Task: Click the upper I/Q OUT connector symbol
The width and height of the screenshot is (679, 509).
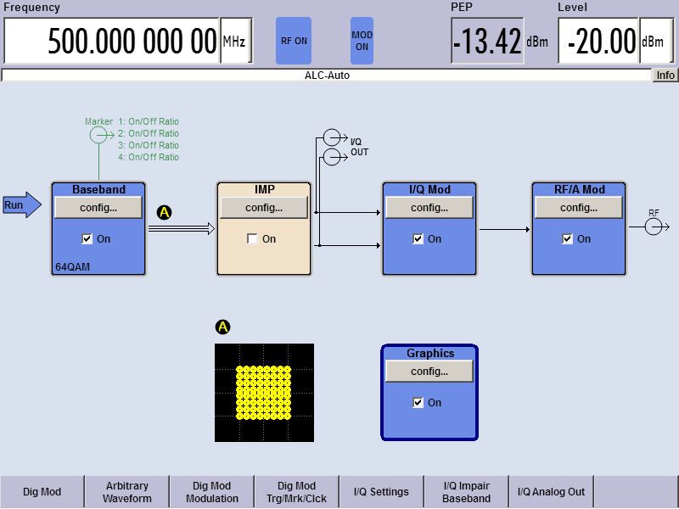Action: coord(335,137)
